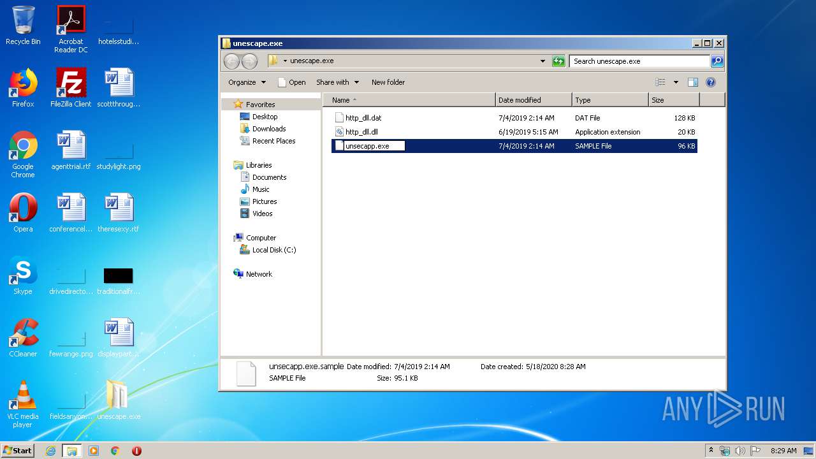Refresh the folder with green arrows button
This screenshot has width=816, height=459.
[x=558, y=61]
